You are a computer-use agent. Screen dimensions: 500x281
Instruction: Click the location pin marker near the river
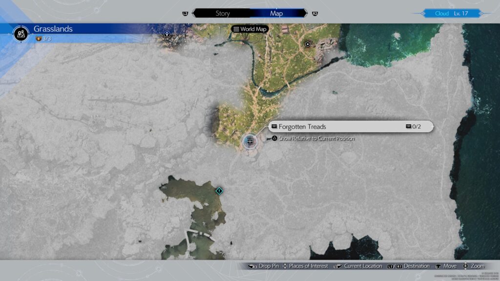167,35
